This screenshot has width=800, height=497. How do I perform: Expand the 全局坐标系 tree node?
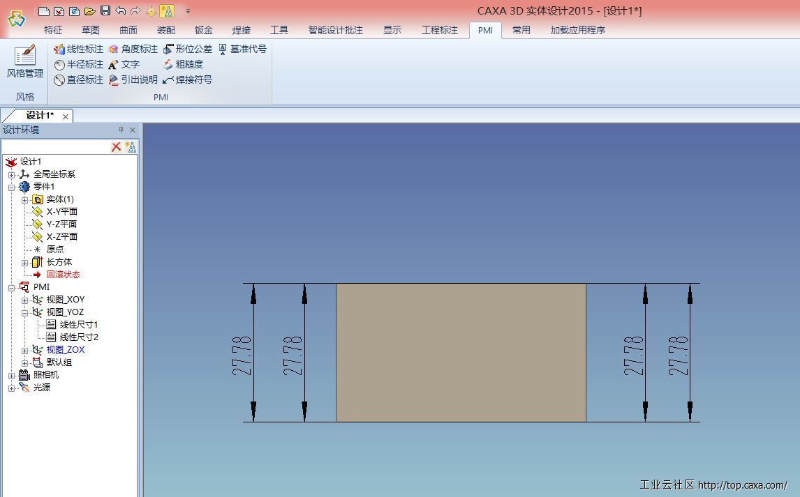pos(11,175)
